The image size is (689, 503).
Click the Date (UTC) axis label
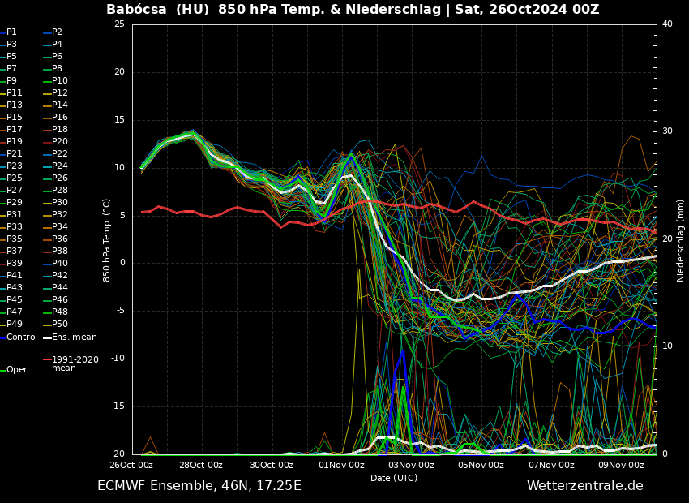coord(394,478)
